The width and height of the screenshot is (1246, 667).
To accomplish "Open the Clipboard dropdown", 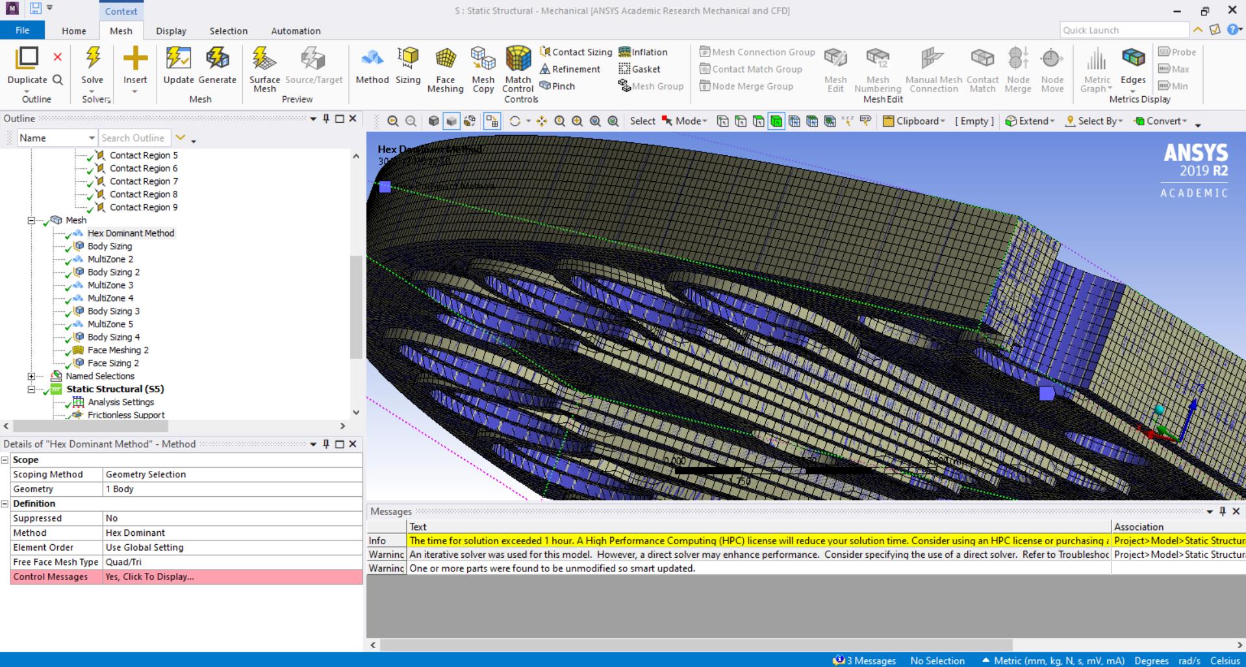I will [914, 121].
